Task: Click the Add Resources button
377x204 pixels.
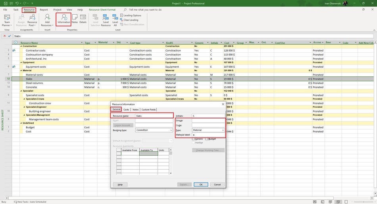Action: click(x=47, y=21)
